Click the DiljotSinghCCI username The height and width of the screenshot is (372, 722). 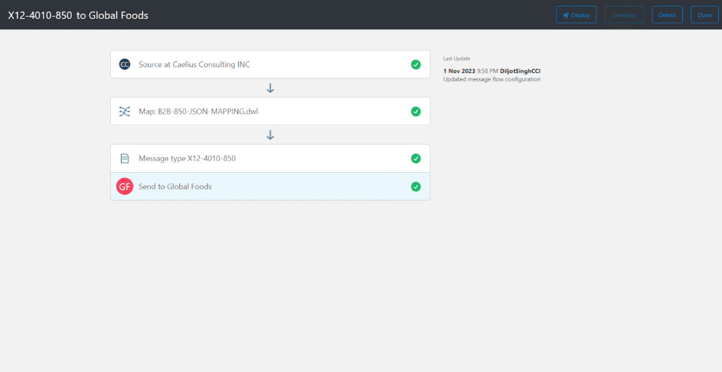tap(520, 71)
